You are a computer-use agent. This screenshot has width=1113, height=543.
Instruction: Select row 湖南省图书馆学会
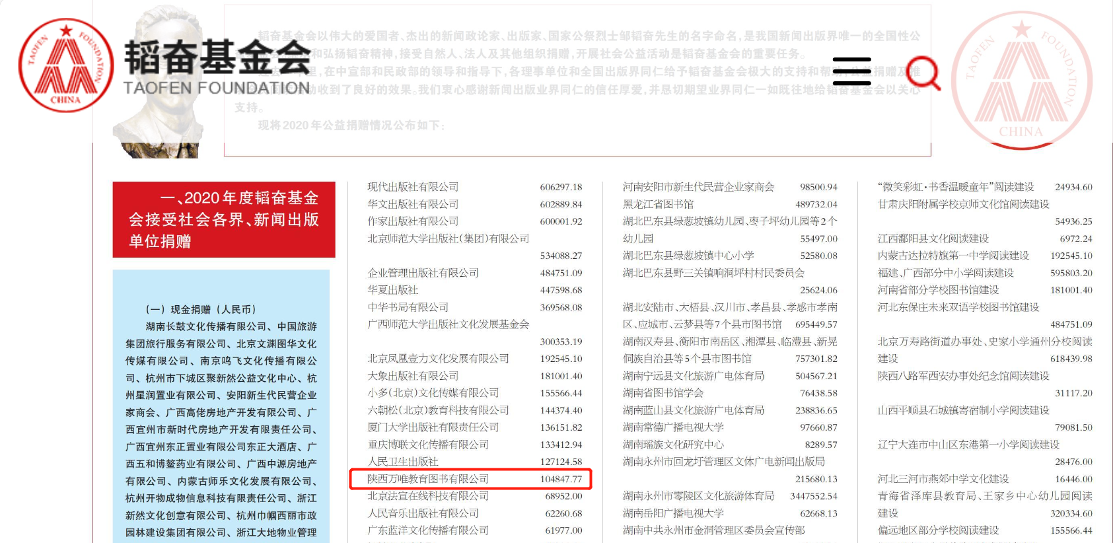click(730, 393)
